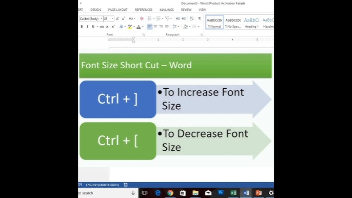Click the Change Case Aa icon
Image resolution: width=352 pixels, height=198 pixels.
[131, 18]
